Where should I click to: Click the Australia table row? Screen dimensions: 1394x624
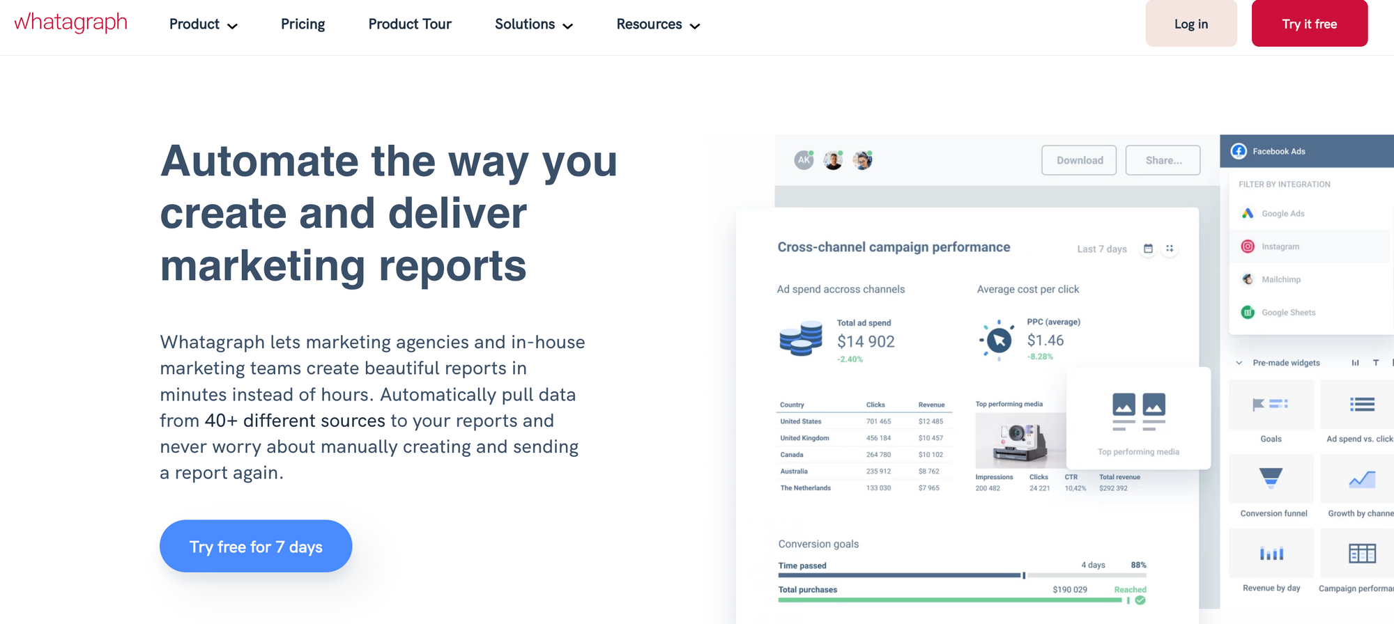click(x=864, y=471)
